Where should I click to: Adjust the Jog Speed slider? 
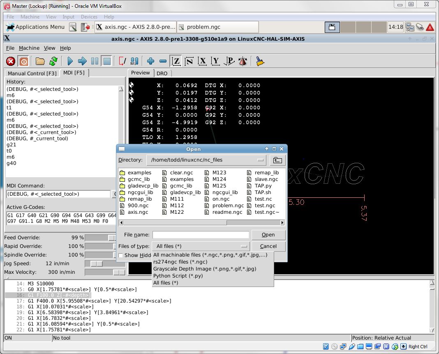[97, 264]
